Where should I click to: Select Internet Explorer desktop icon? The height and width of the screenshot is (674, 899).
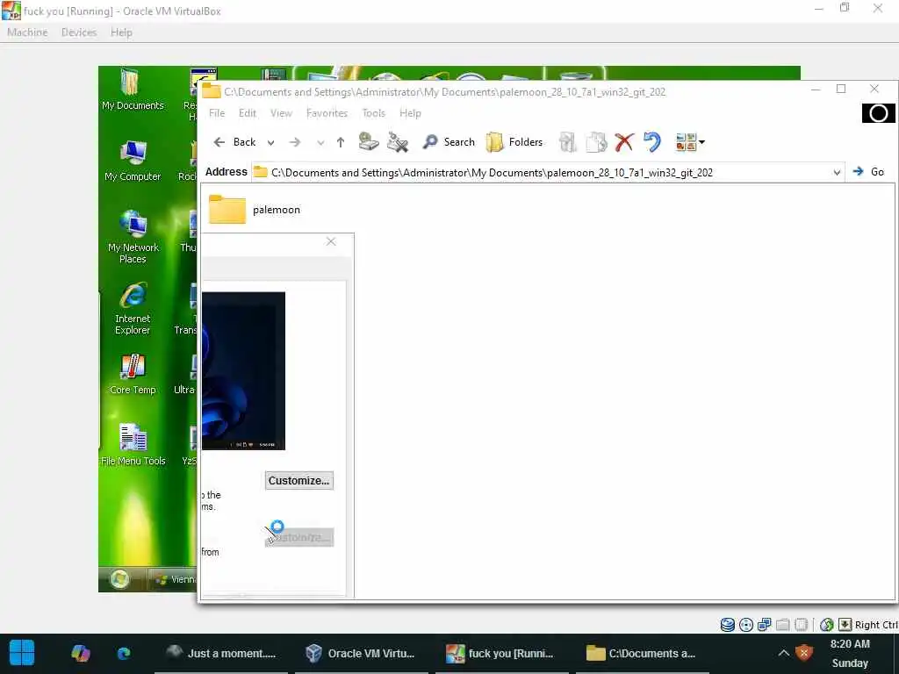tap(133, 309)
